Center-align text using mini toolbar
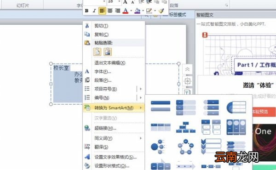Screen dimensions: 276x170 tap(110, 11)
